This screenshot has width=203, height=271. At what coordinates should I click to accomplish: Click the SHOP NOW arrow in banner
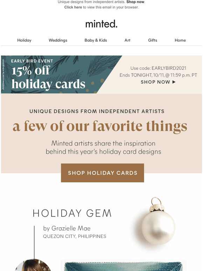[x=158, y=82]
